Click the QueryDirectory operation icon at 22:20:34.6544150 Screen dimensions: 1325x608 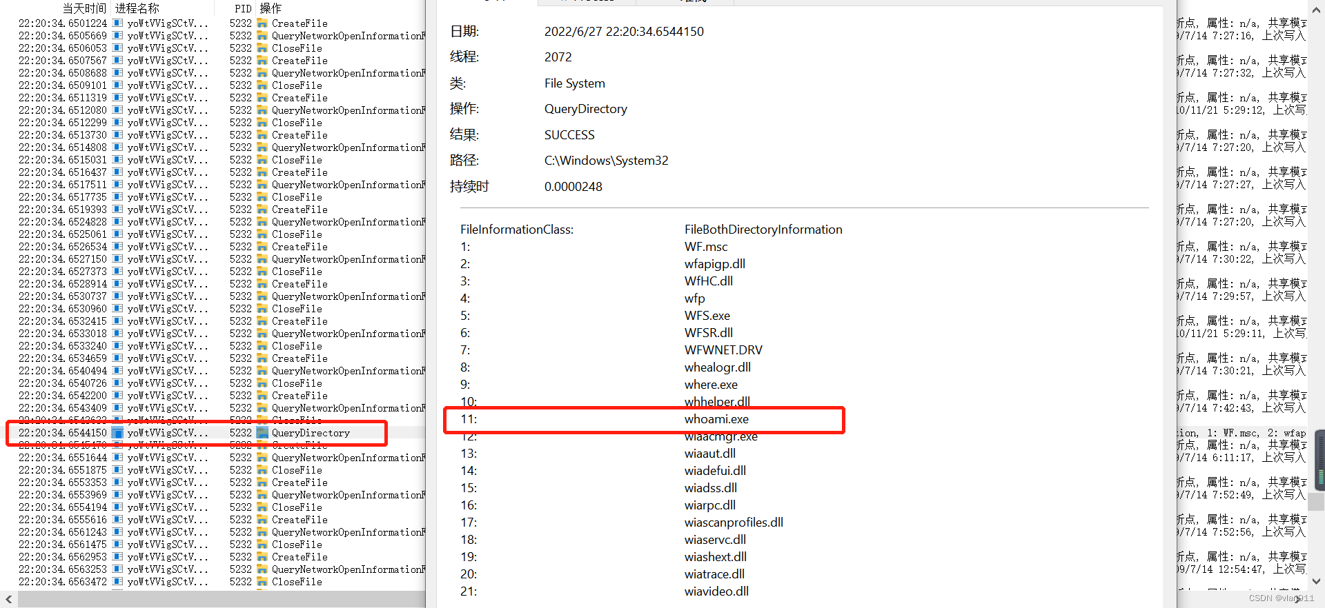(x=262, y=433)
